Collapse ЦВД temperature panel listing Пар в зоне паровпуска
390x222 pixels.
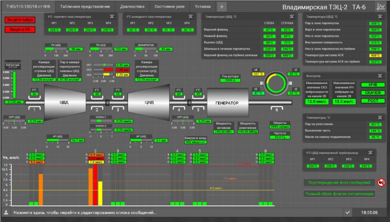380,17
